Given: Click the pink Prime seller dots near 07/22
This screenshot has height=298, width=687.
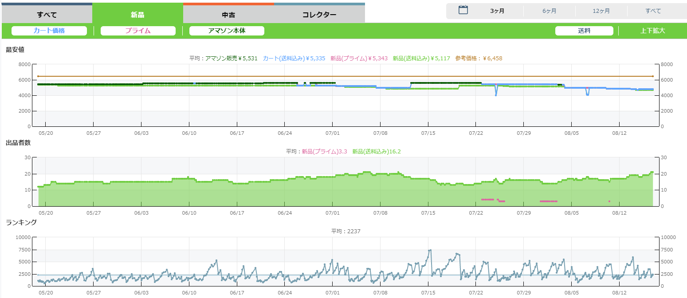Looking at the screenshot, I should tap(487, 200).
